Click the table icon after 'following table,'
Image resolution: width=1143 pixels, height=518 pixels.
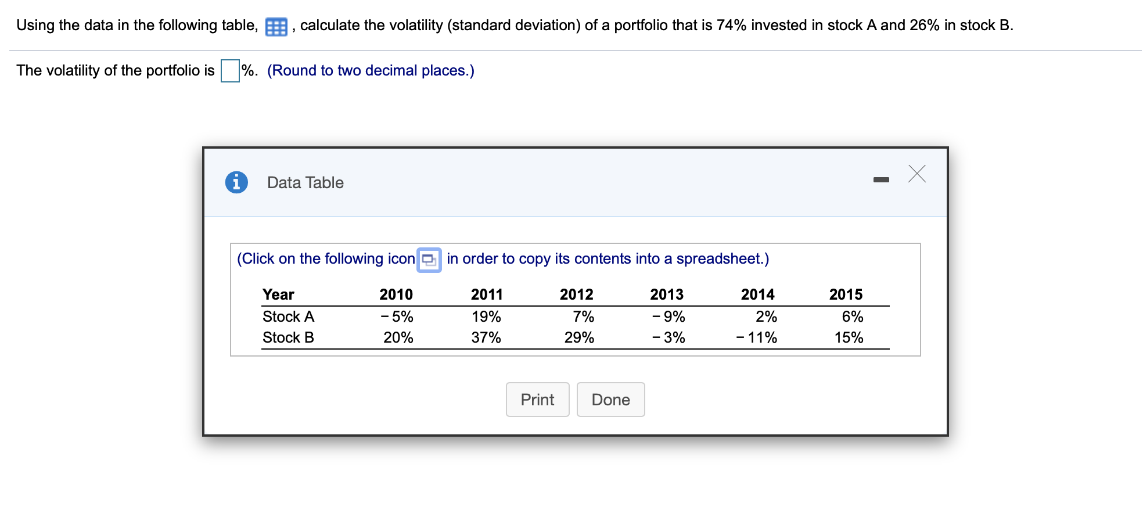click(x=275, y=26)
